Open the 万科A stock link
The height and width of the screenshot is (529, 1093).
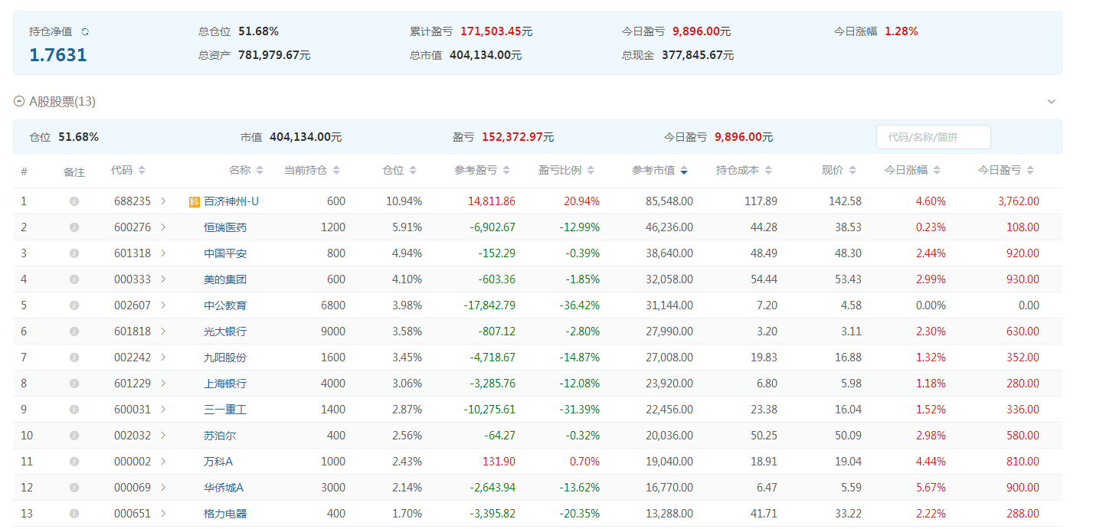point(218,462)
